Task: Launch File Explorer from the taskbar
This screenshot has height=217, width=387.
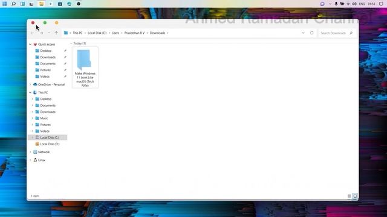Action: coord(42,4)
